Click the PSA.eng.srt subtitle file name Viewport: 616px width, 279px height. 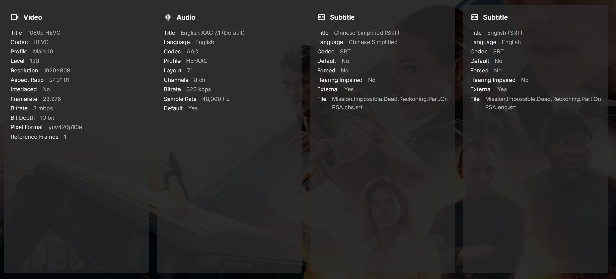pos(543,103)
